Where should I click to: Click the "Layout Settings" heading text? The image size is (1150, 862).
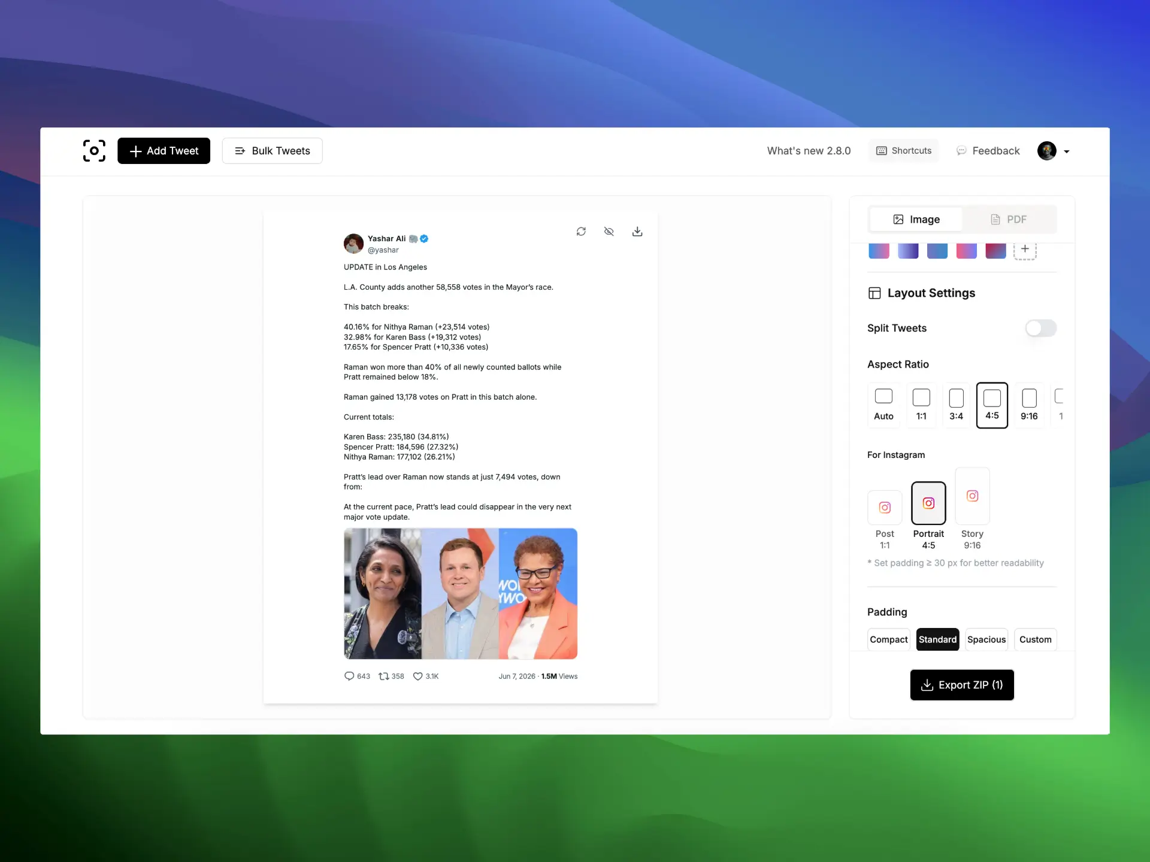pyautogui.click(x=931, y=293)
